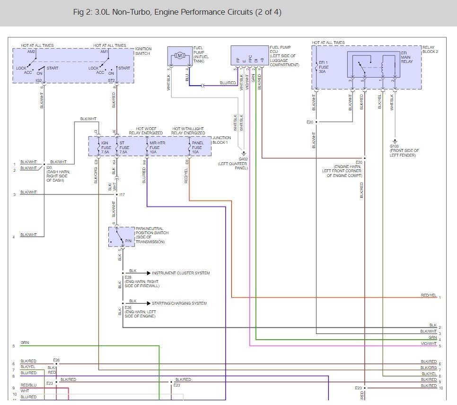Click the Relay Block 2 label
Screen dimensions: 457x405
tap(430, 49)
